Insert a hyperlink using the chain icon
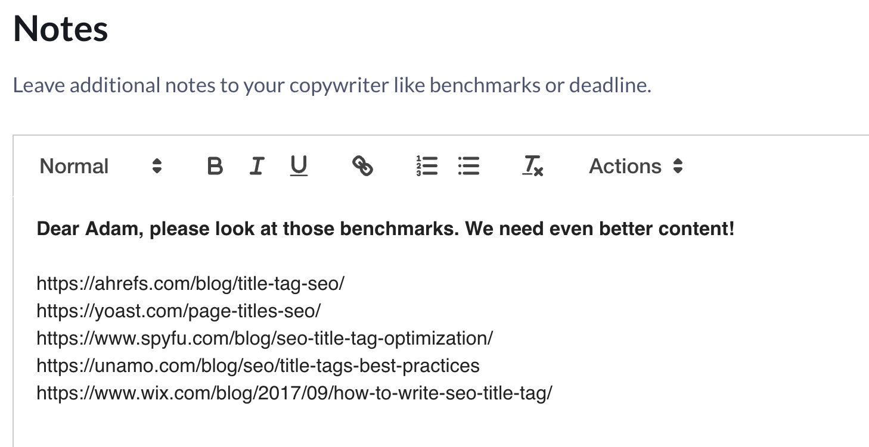Screen dimensions: 869x447 (362, 166)
